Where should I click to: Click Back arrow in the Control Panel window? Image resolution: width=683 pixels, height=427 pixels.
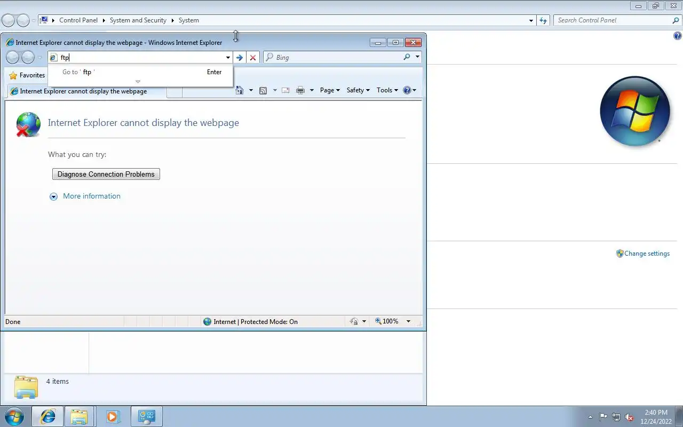[8, 21]
